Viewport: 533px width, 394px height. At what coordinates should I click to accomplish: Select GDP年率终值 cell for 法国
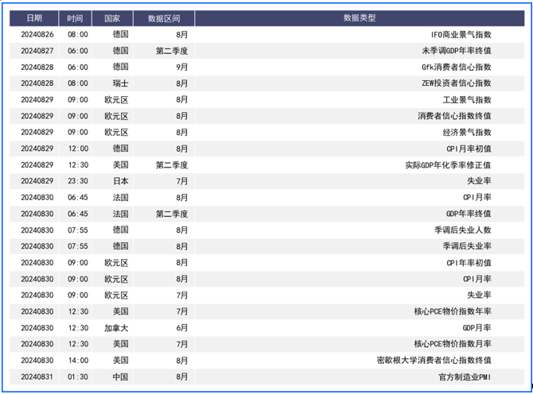[469, 214]
